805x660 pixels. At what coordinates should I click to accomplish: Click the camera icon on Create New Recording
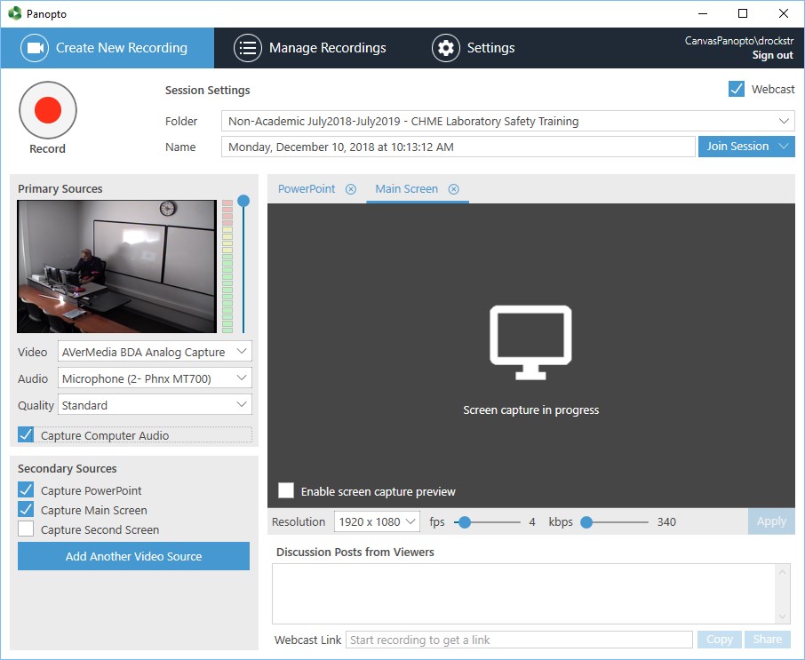[x=35, y=48]
